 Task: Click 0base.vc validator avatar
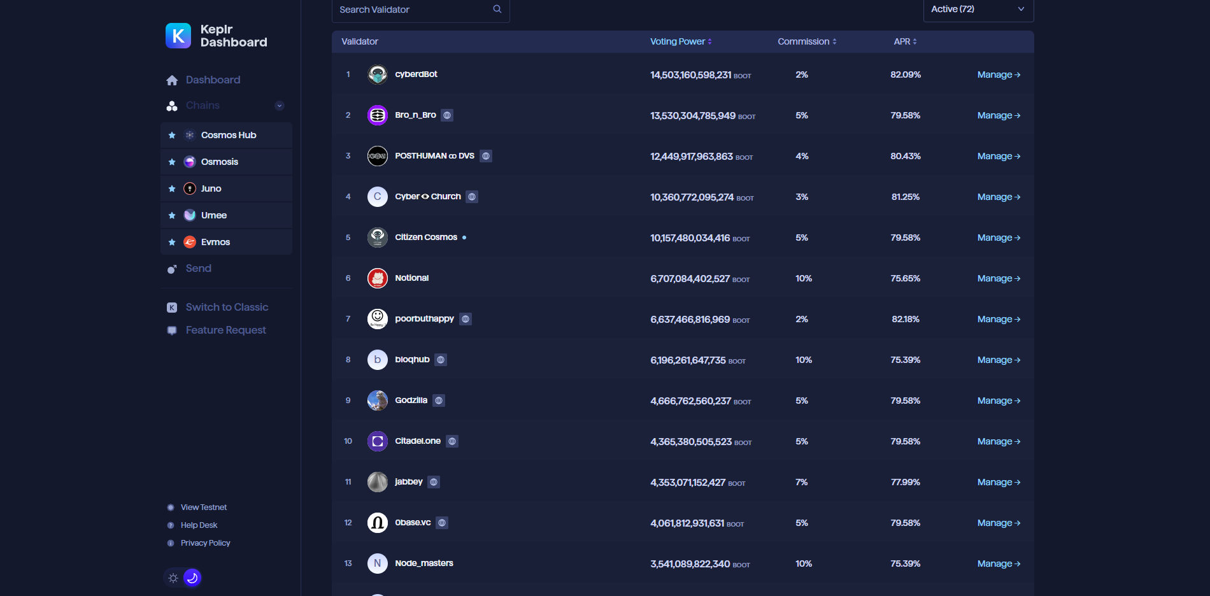378,523
